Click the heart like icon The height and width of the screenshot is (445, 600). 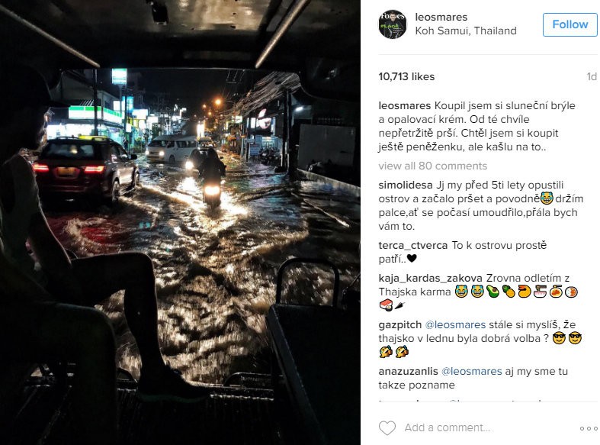coord(387,427)
